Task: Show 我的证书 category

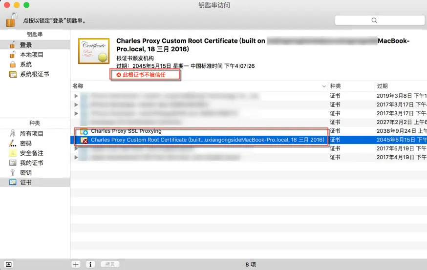Action: point(35,163)
